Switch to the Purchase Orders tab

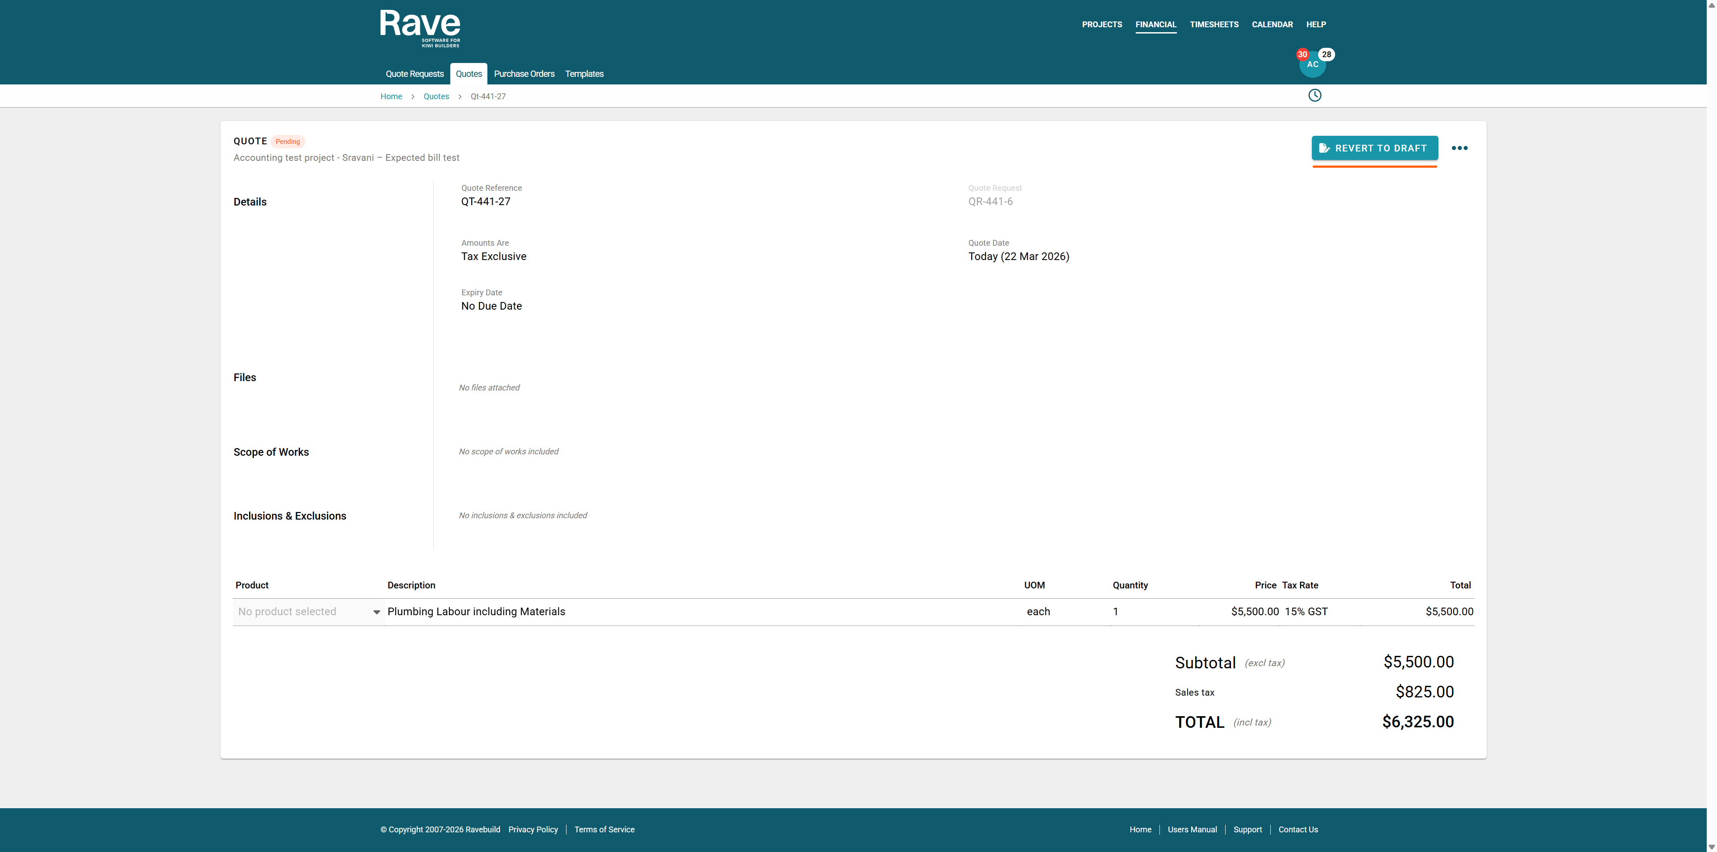524,74
